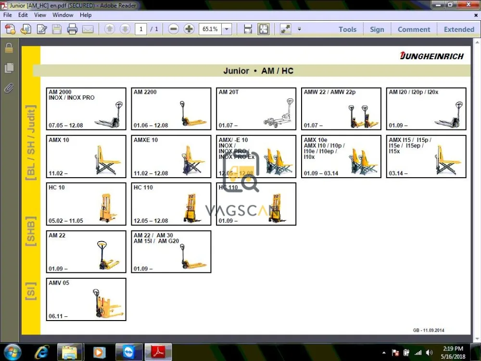This screenshot has width=481, height=361.
Task: Click the Save (floppy disk) icon
Action: tap(57, 29)
